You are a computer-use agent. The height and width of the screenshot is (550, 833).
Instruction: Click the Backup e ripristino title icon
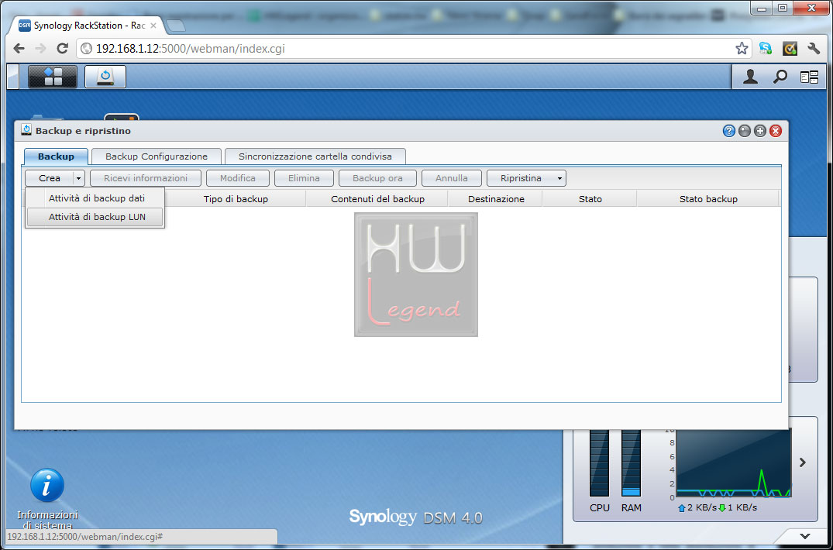click(x=26, y=130)
